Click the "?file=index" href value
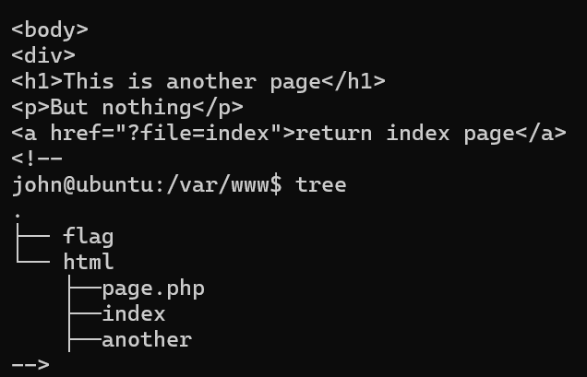This screenshot has height=377, width=587. click(x=217, y=133)
